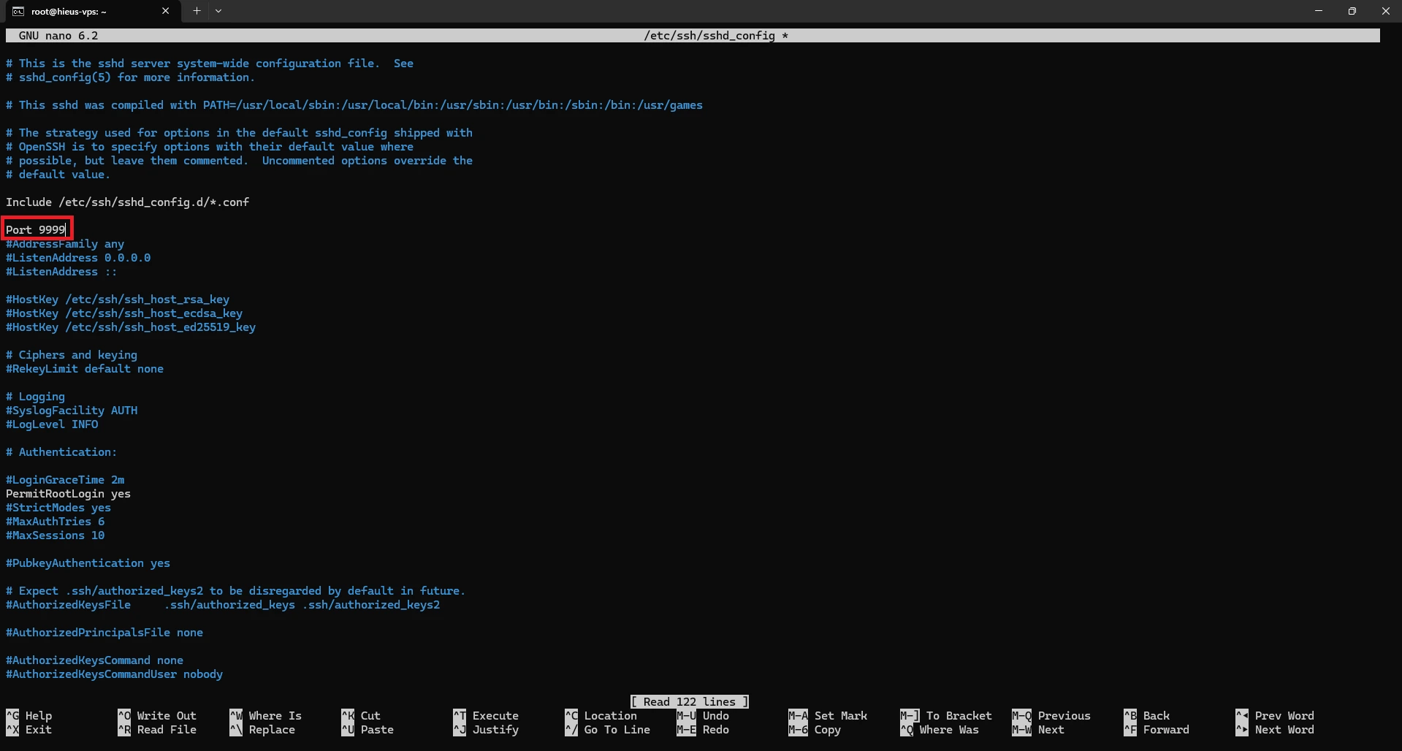The height and width of the screenshot is (751, 1402).
Task: Click the ^G Help shortcut
Action: 29,716
